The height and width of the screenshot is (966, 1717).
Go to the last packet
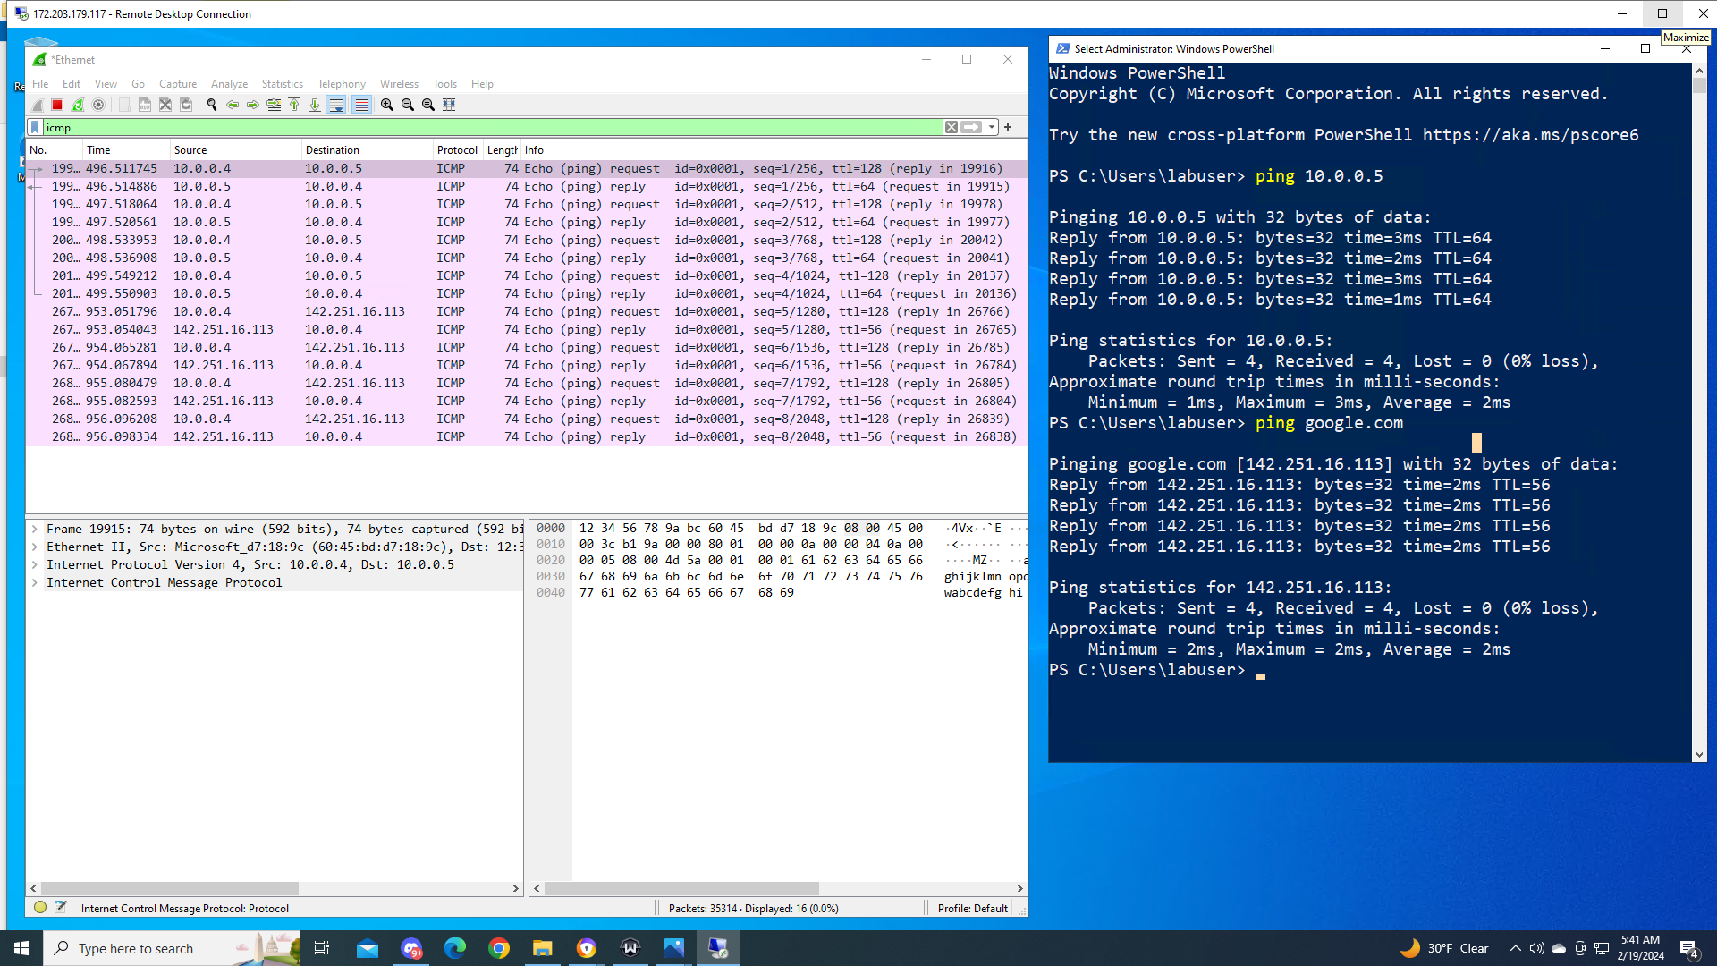(x=315, y=105)
